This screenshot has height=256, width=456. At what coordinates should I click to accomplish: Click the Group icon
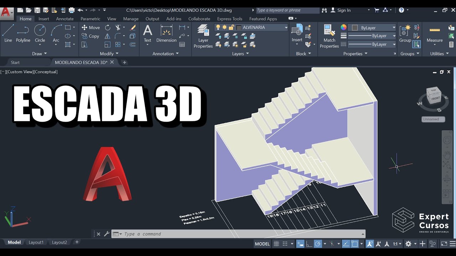coord(405,33)
